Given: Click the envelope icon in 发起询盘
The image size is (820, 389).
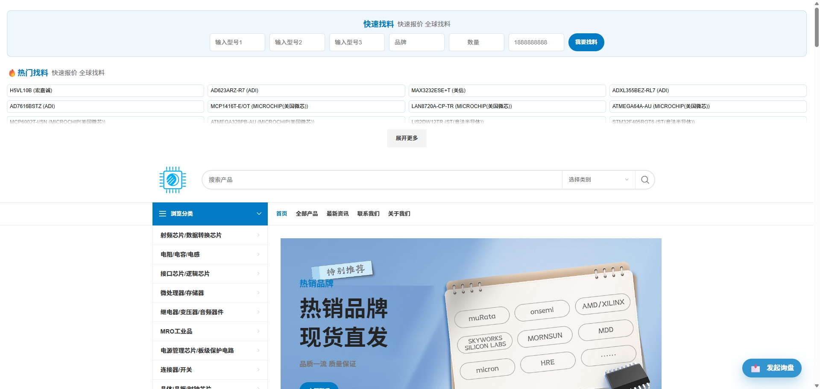Looking at the screenshot, I should coord(756,368).
